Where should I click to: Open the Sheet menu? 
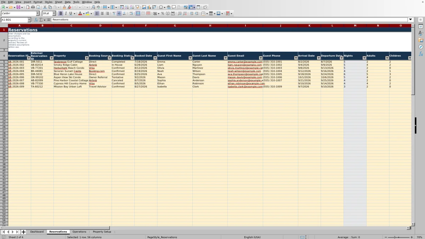pyautogui.click(x=58, y=2)
